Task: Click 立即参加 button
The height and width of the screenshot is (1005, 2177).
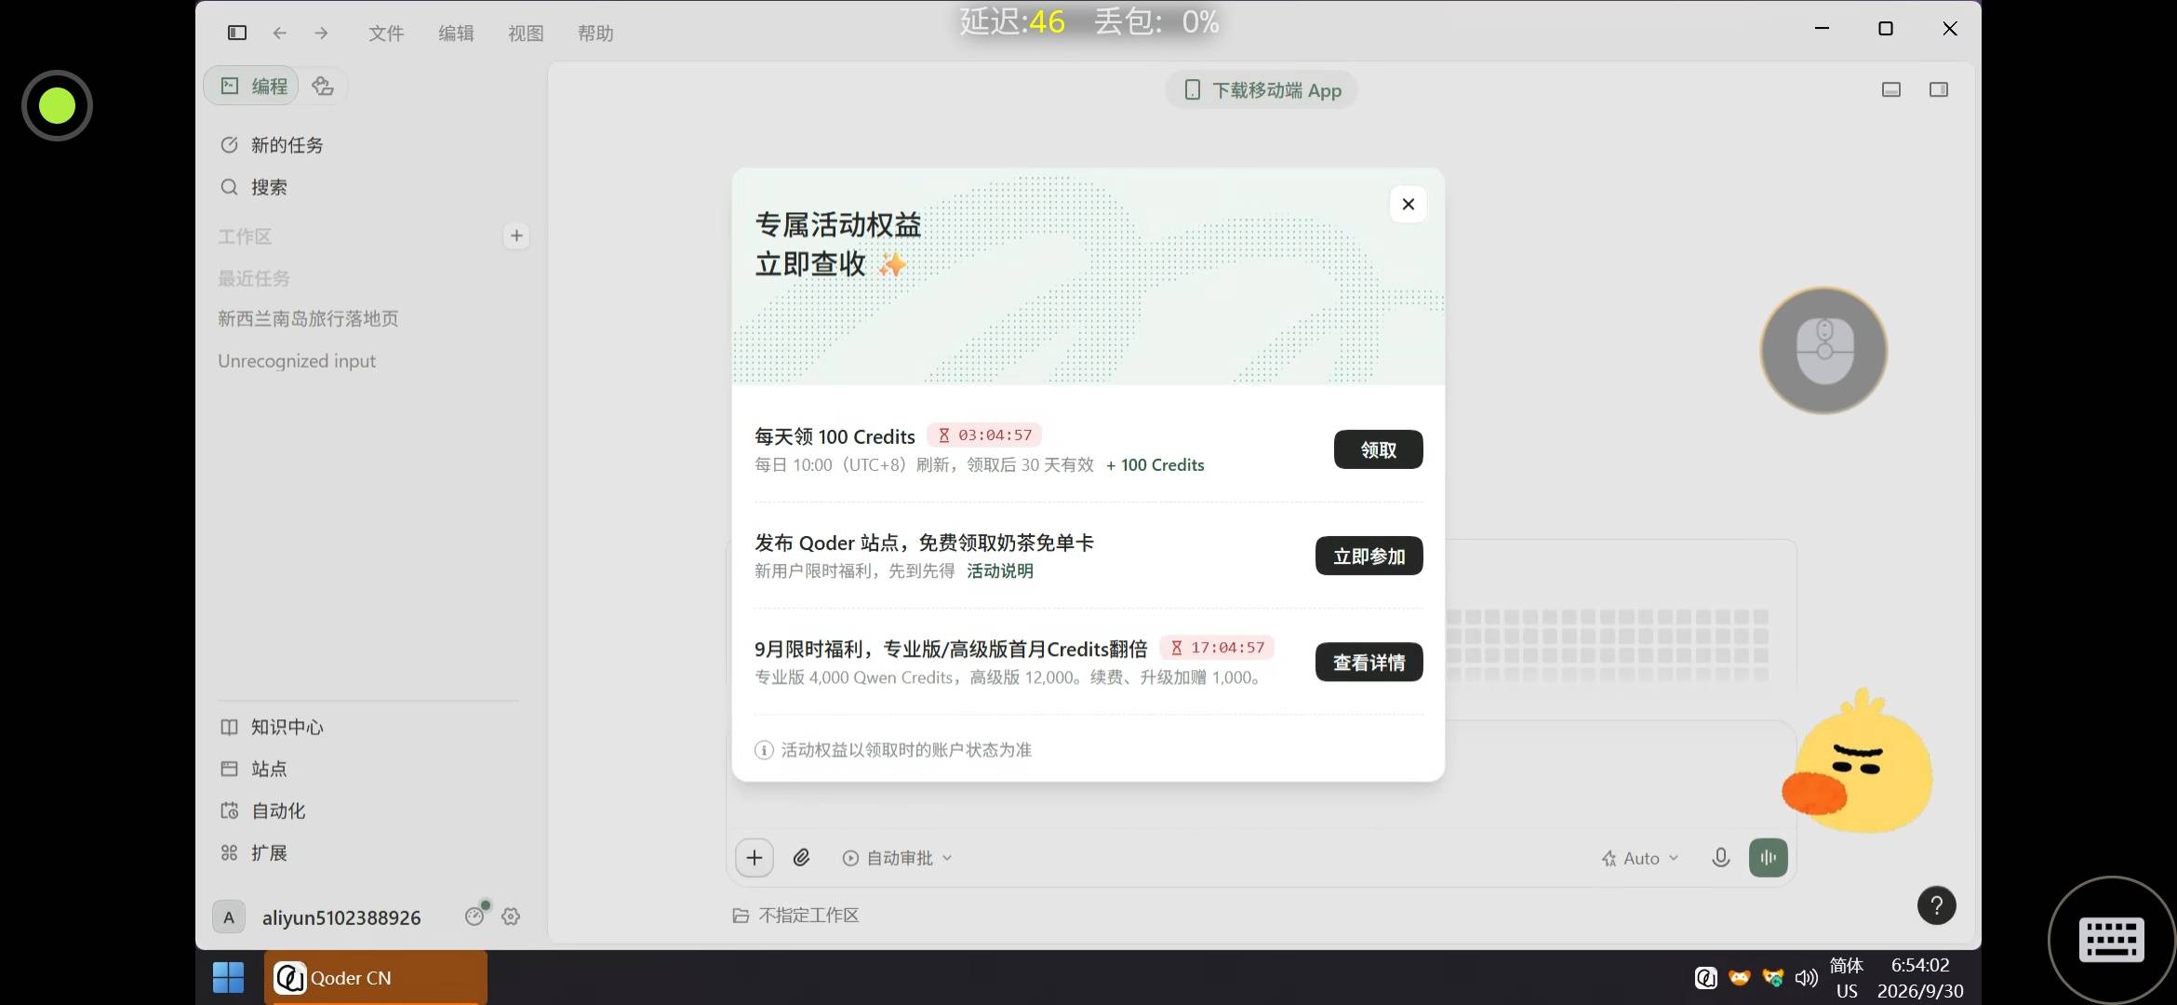Action: coord(1369,556)
